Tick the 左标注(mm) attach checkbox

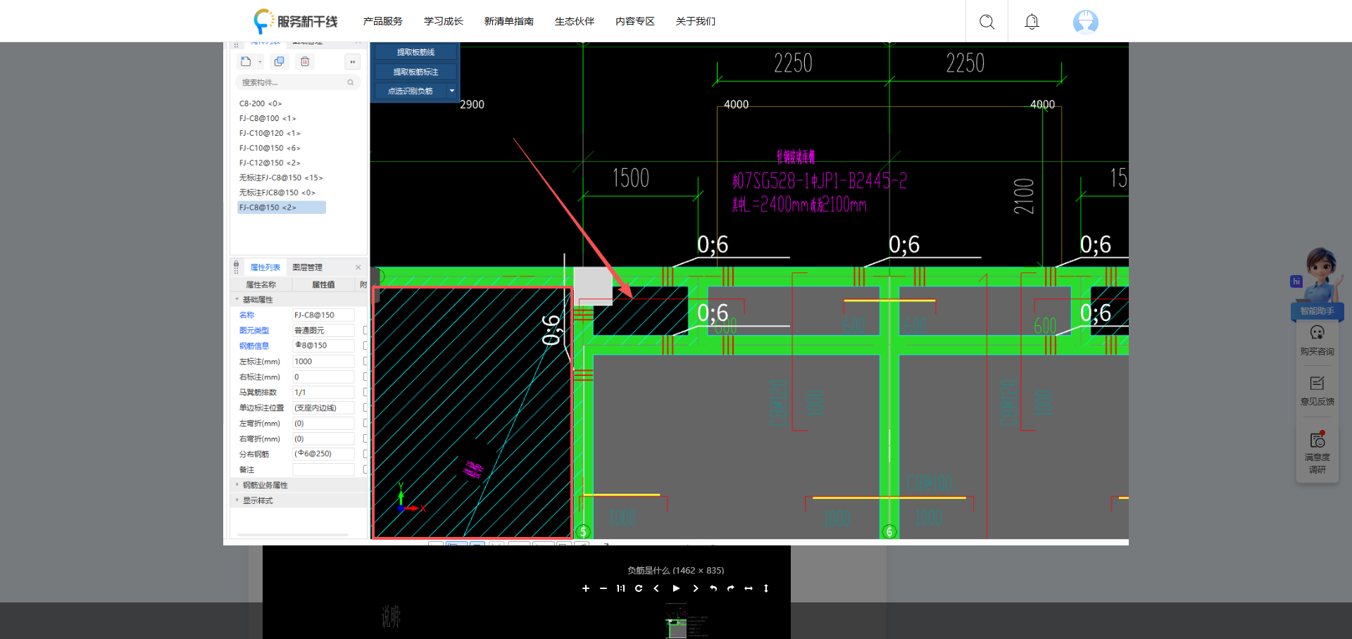pyautogui.click(x=365, y=361)
